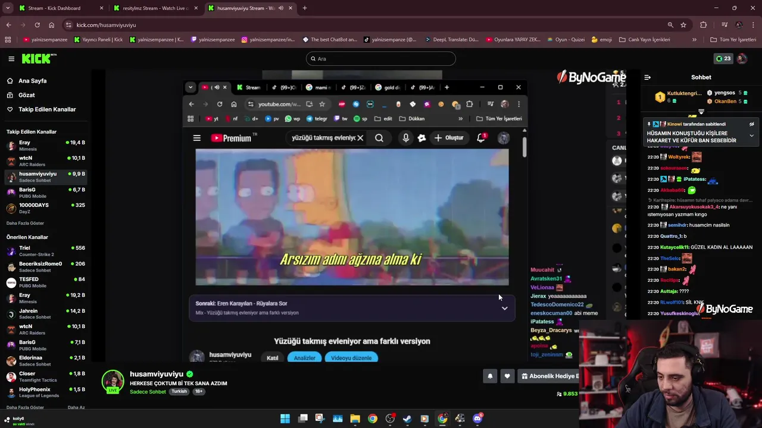Open the green 23 balance indicator
Screen dimensions: 762x428
pyautogui.click(x=723, y=58)
